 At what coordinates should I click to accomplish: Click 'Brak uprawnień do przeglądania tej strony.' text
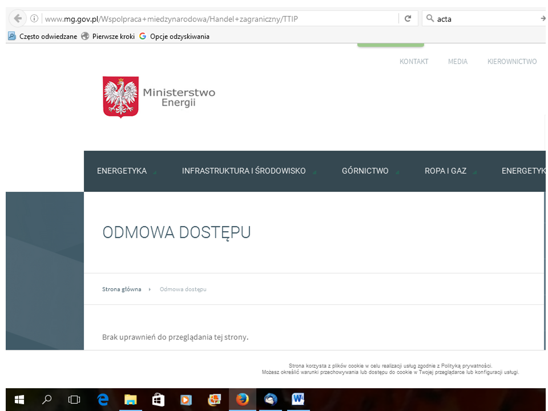tap(175, 337)
